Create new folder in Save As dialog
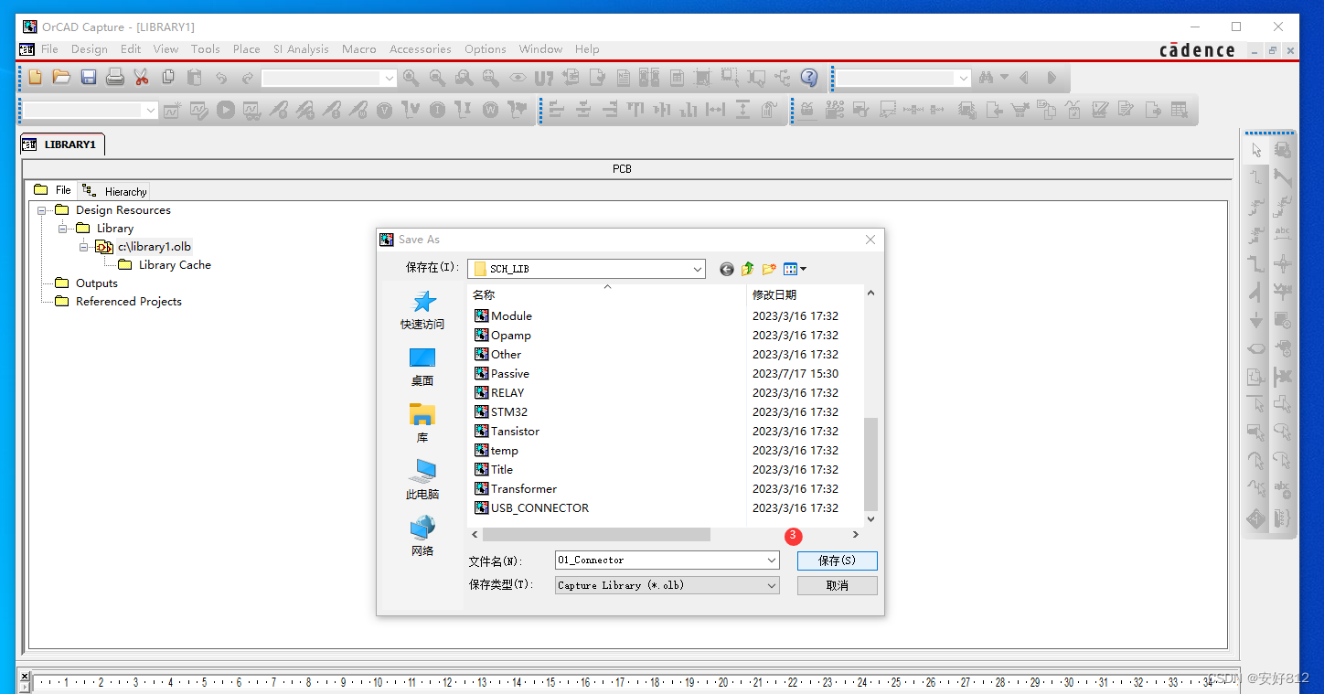 pyautogui.click(x=769, y=269)
